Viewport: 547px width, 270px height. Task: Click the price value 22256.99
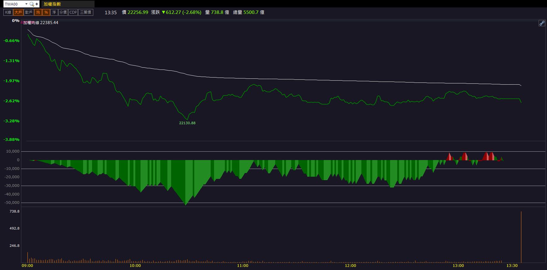(x=138, y=12)
